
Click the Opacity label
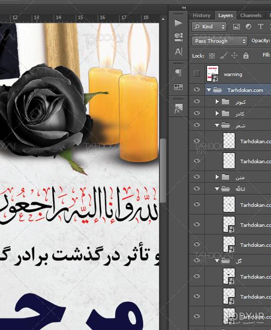[x=261, y=41]
